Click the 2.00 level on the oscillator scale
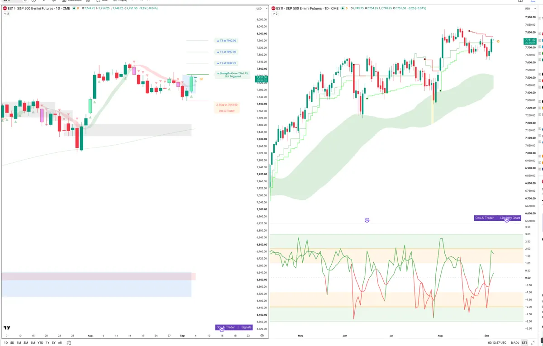This screenshot has width=543, height=346. pyautogui.click(x=528, y=249)
